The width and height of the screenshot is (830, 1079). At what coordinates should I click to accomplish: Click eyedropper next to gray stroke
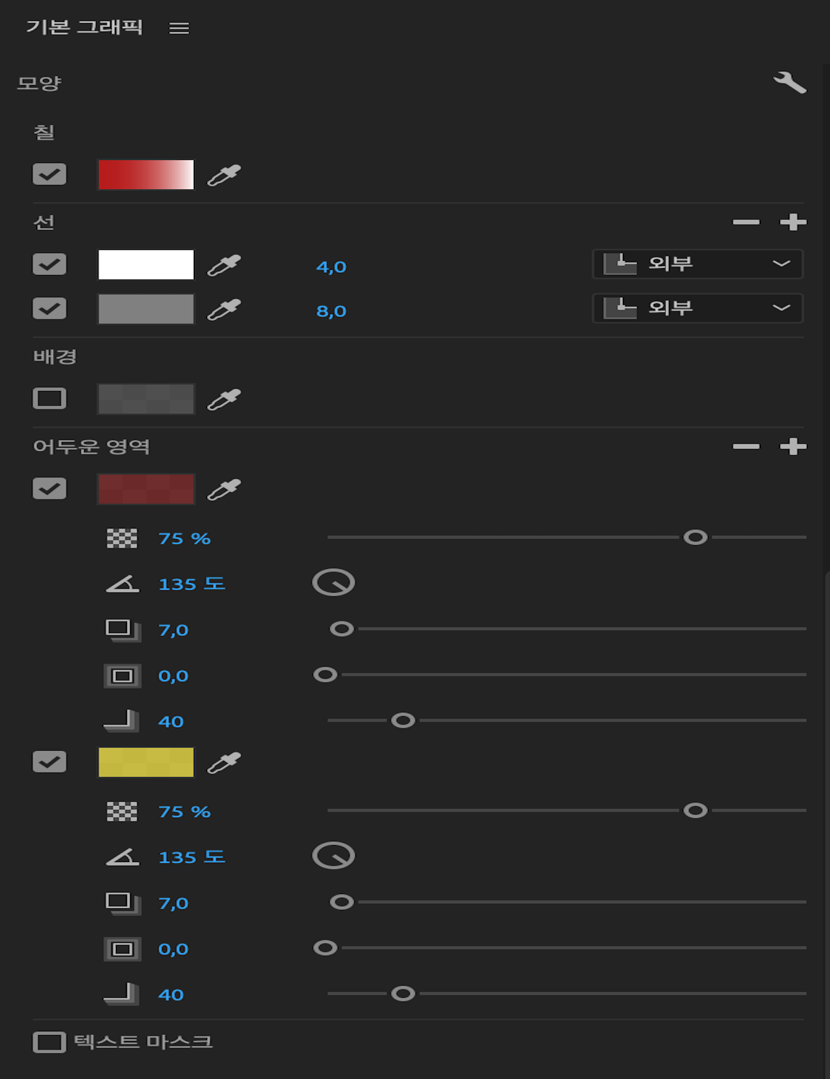tap(224, 310)
